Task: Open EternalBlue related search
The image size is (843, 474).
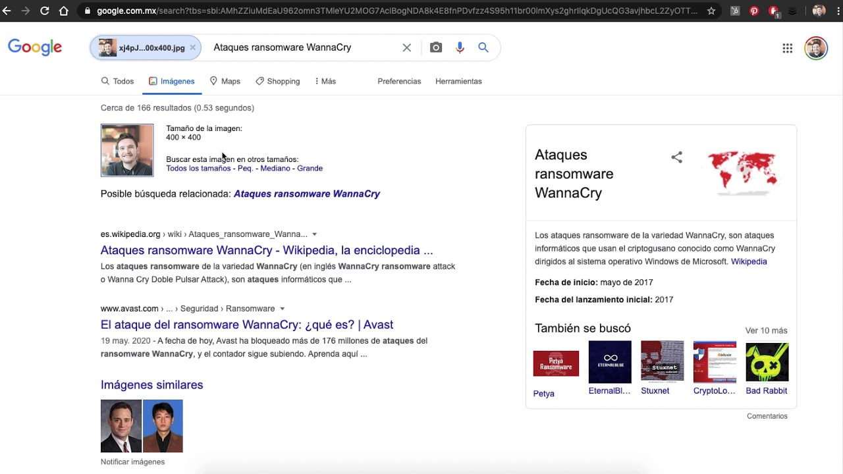Action: [x=610, y=369]
